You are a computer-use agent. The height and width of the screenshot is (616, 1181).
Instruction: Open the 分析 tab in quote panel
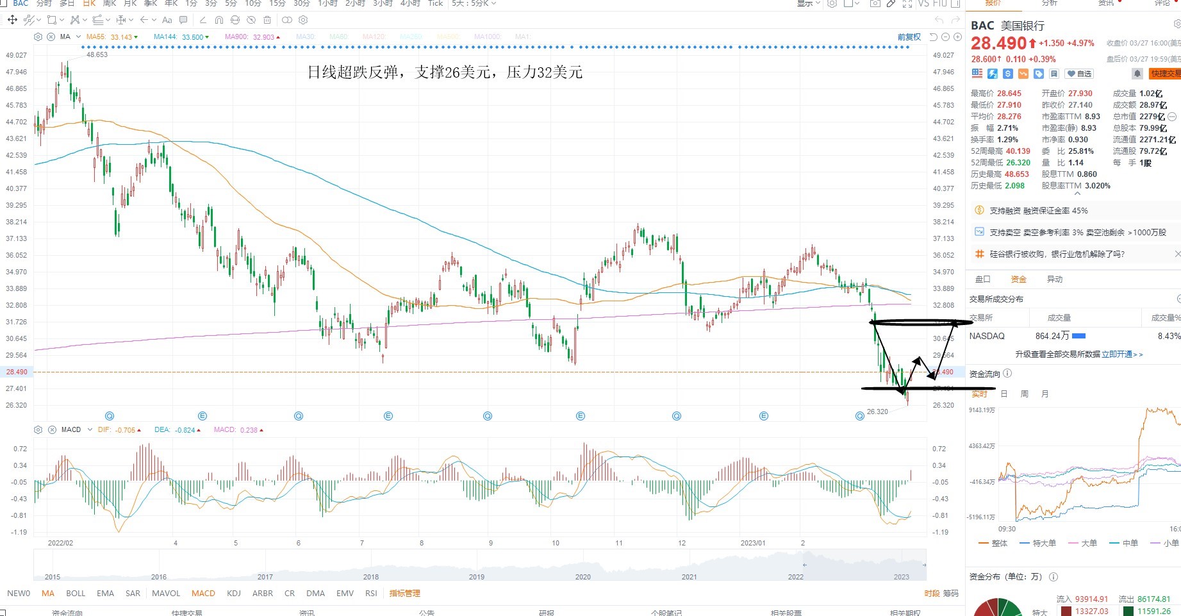click(x=1050, y=3)
